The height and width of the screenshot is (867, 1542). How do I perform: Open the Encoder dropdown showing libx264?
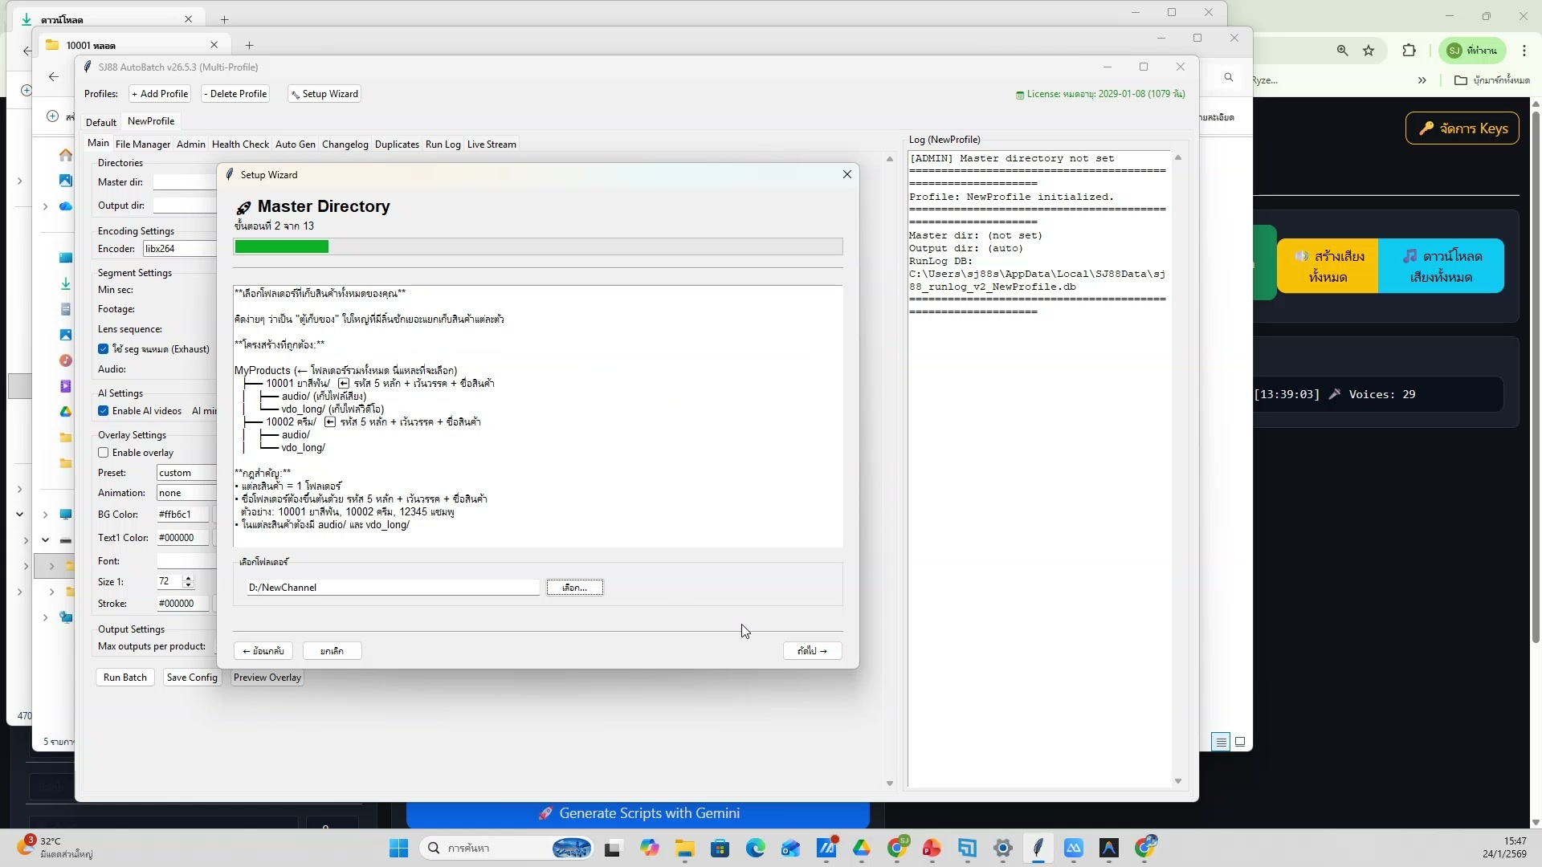tap(178, 248)
